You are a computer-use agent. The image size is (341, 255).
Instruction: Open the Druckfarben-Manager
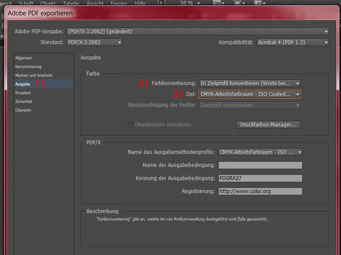267,125
